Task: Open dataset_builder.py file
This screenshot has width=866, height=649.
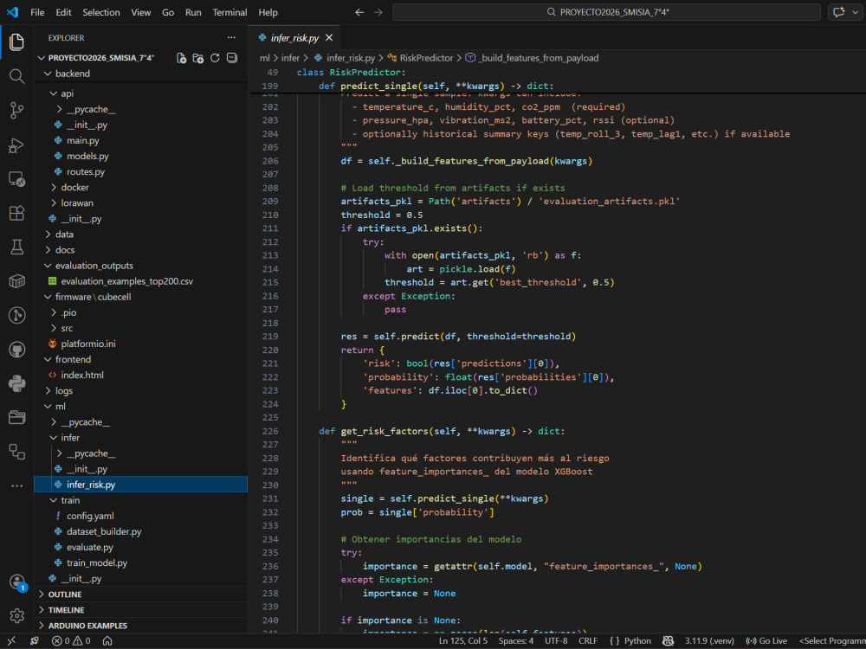Action: tap(104, 531)
